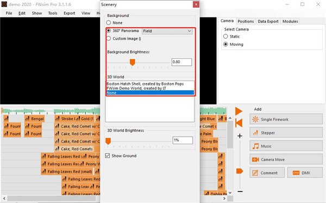Click the timeline horizontal scroll left arrow
This screenshot has width=326, height=203.
tap(4, 198)
